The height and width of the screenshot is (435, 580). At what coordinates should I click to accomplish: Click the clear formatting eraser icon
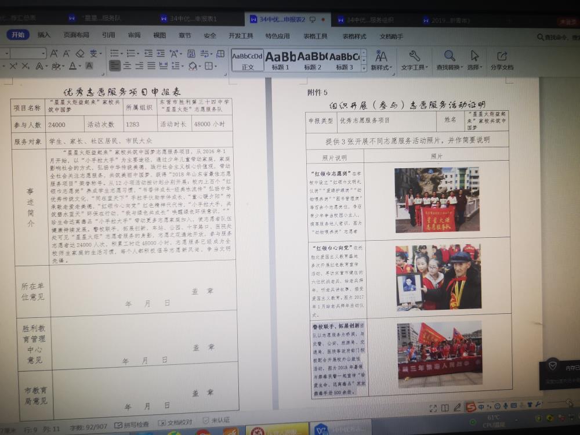tap(80, 53)
